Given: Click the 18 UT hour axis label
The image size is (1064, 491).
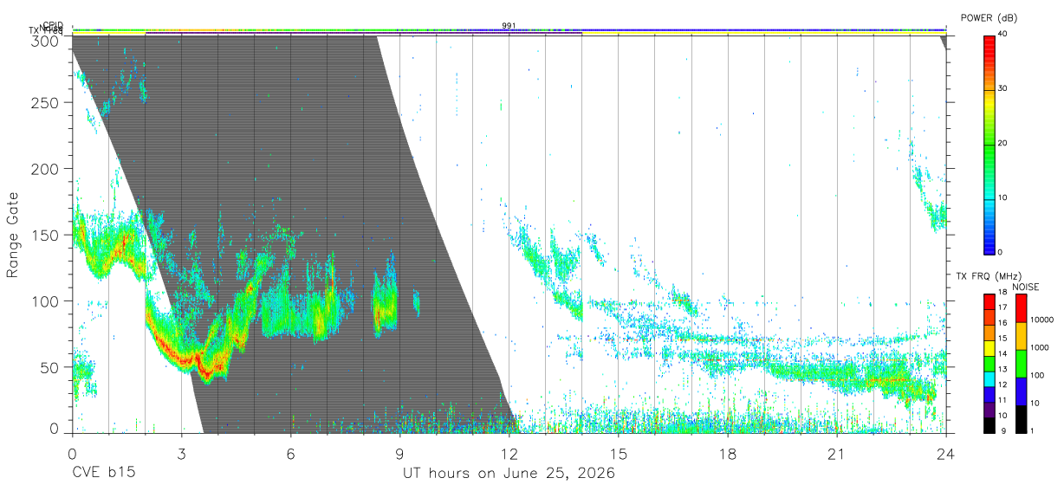Looking at the screenshot, I should point(728,453).
